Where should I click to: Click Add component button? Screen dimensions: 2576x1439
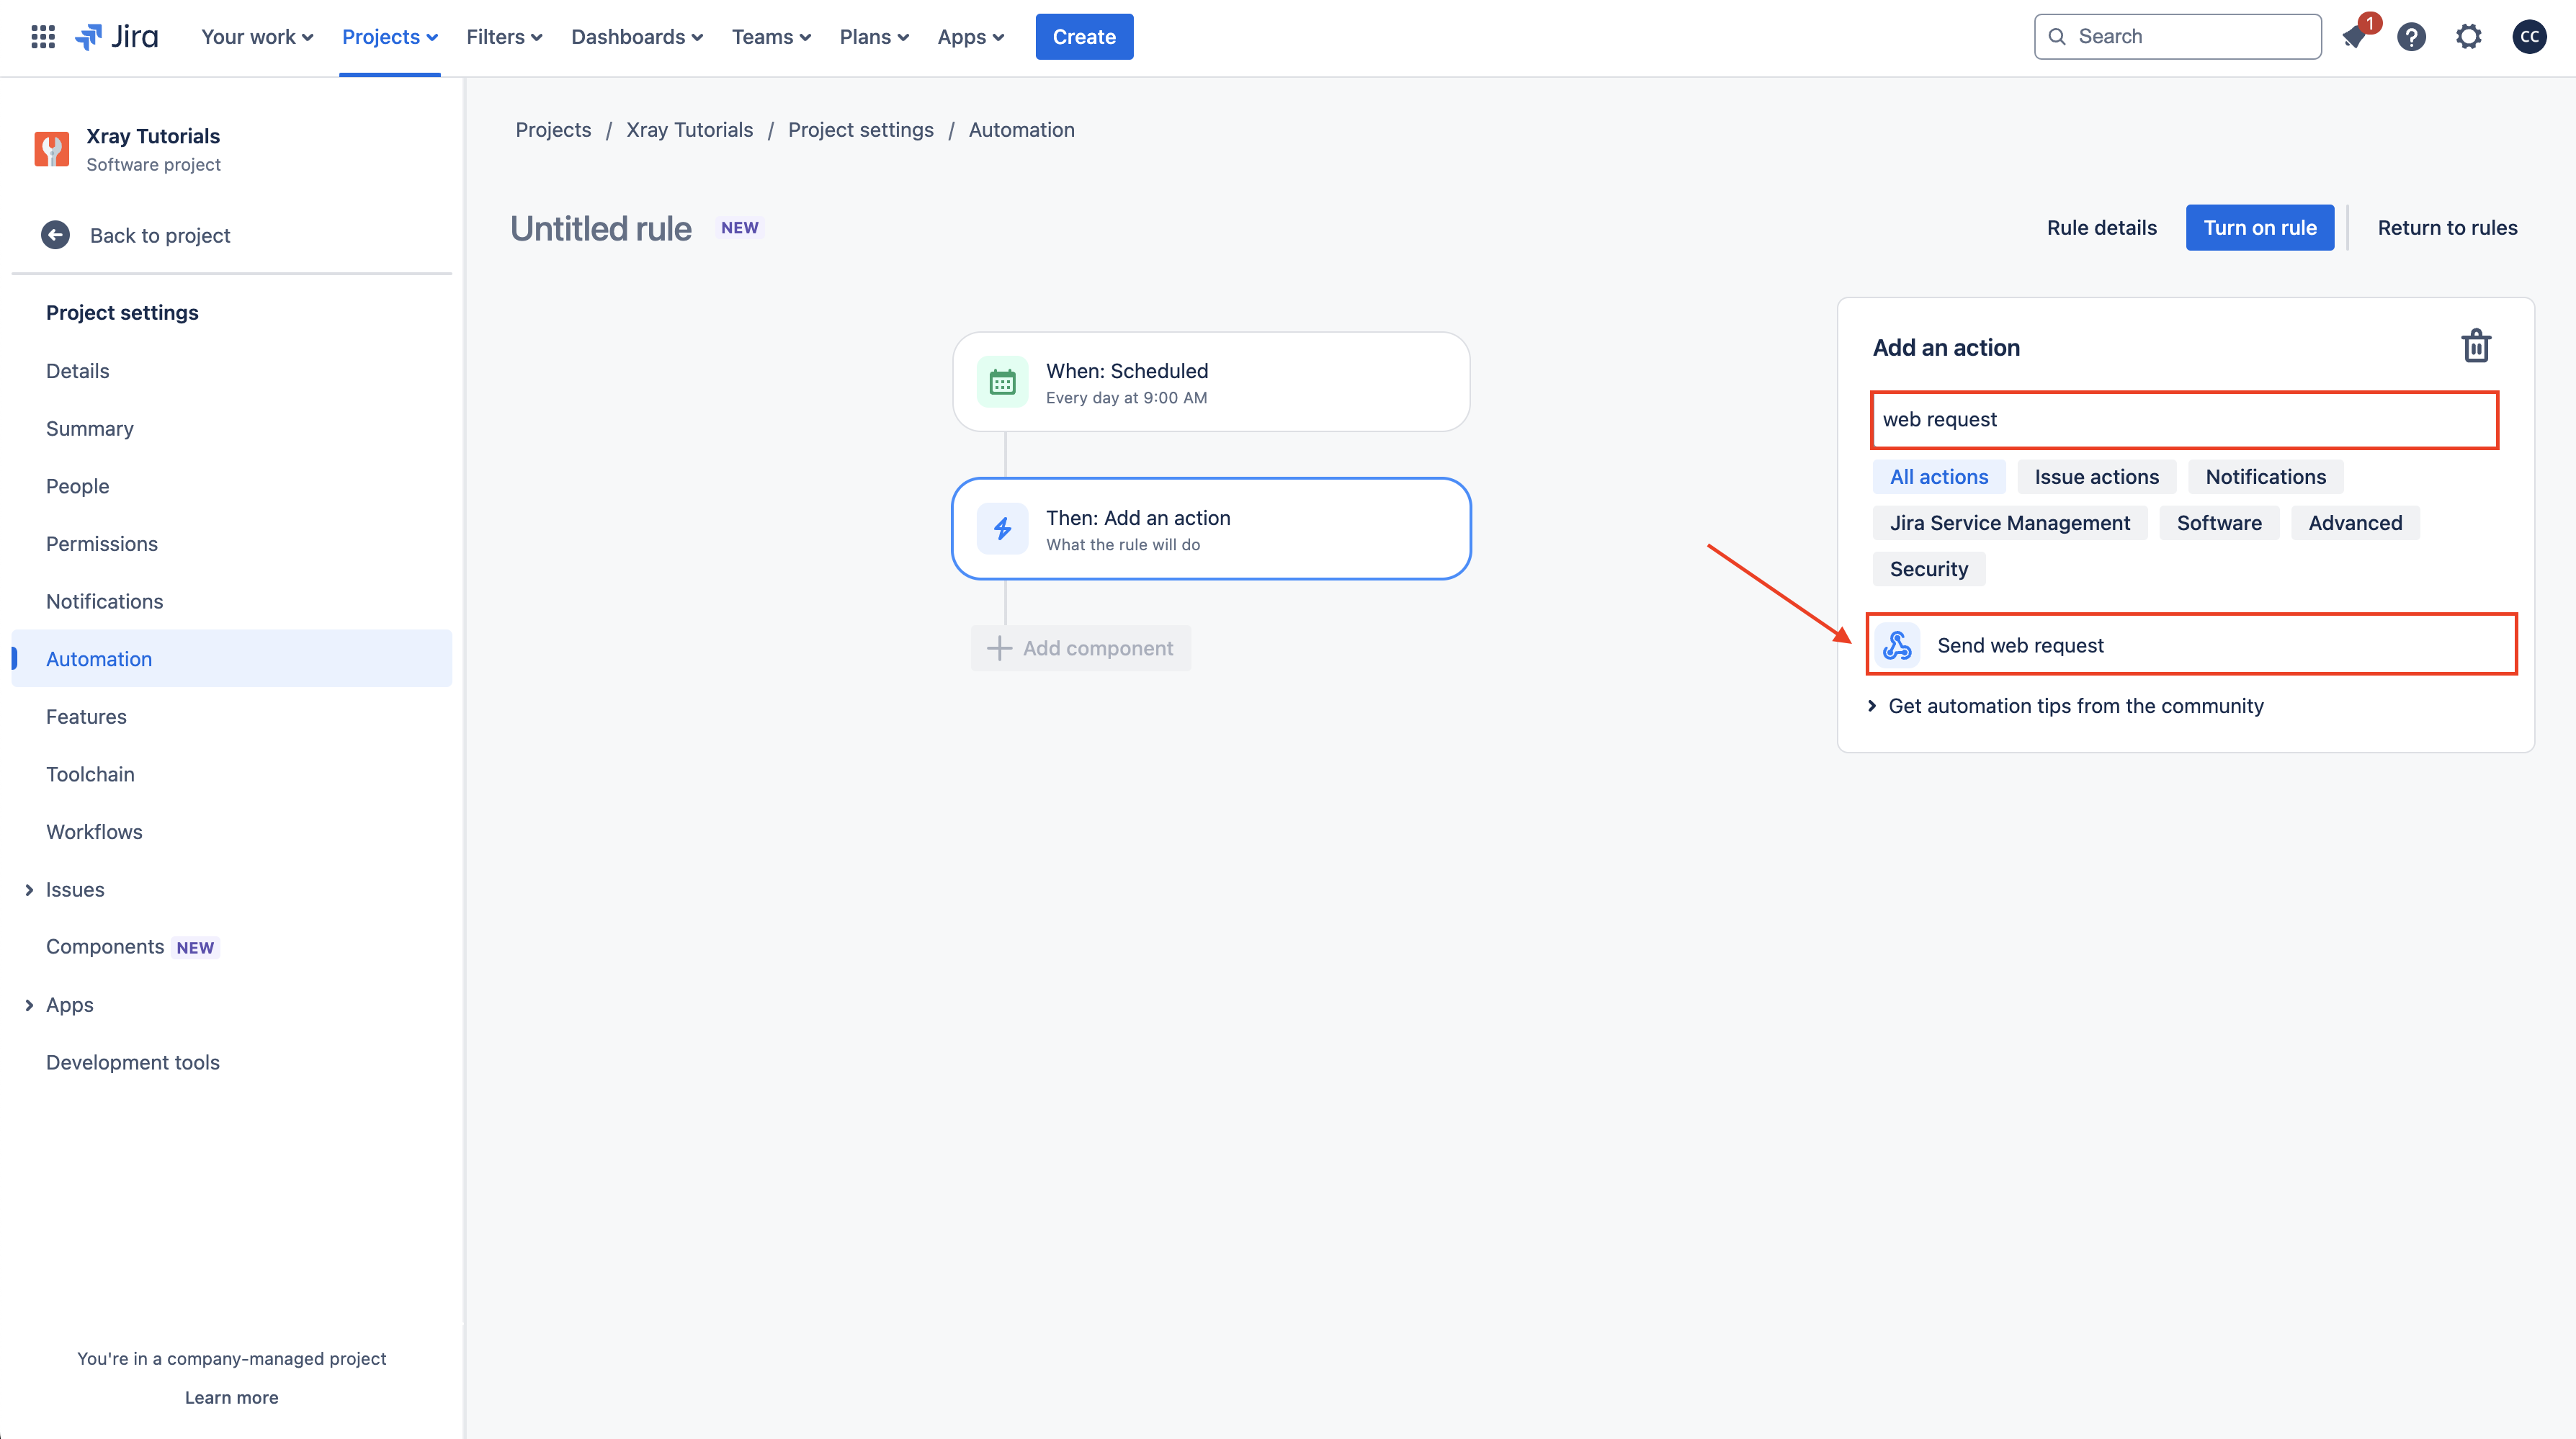[x=1080, y=648]
